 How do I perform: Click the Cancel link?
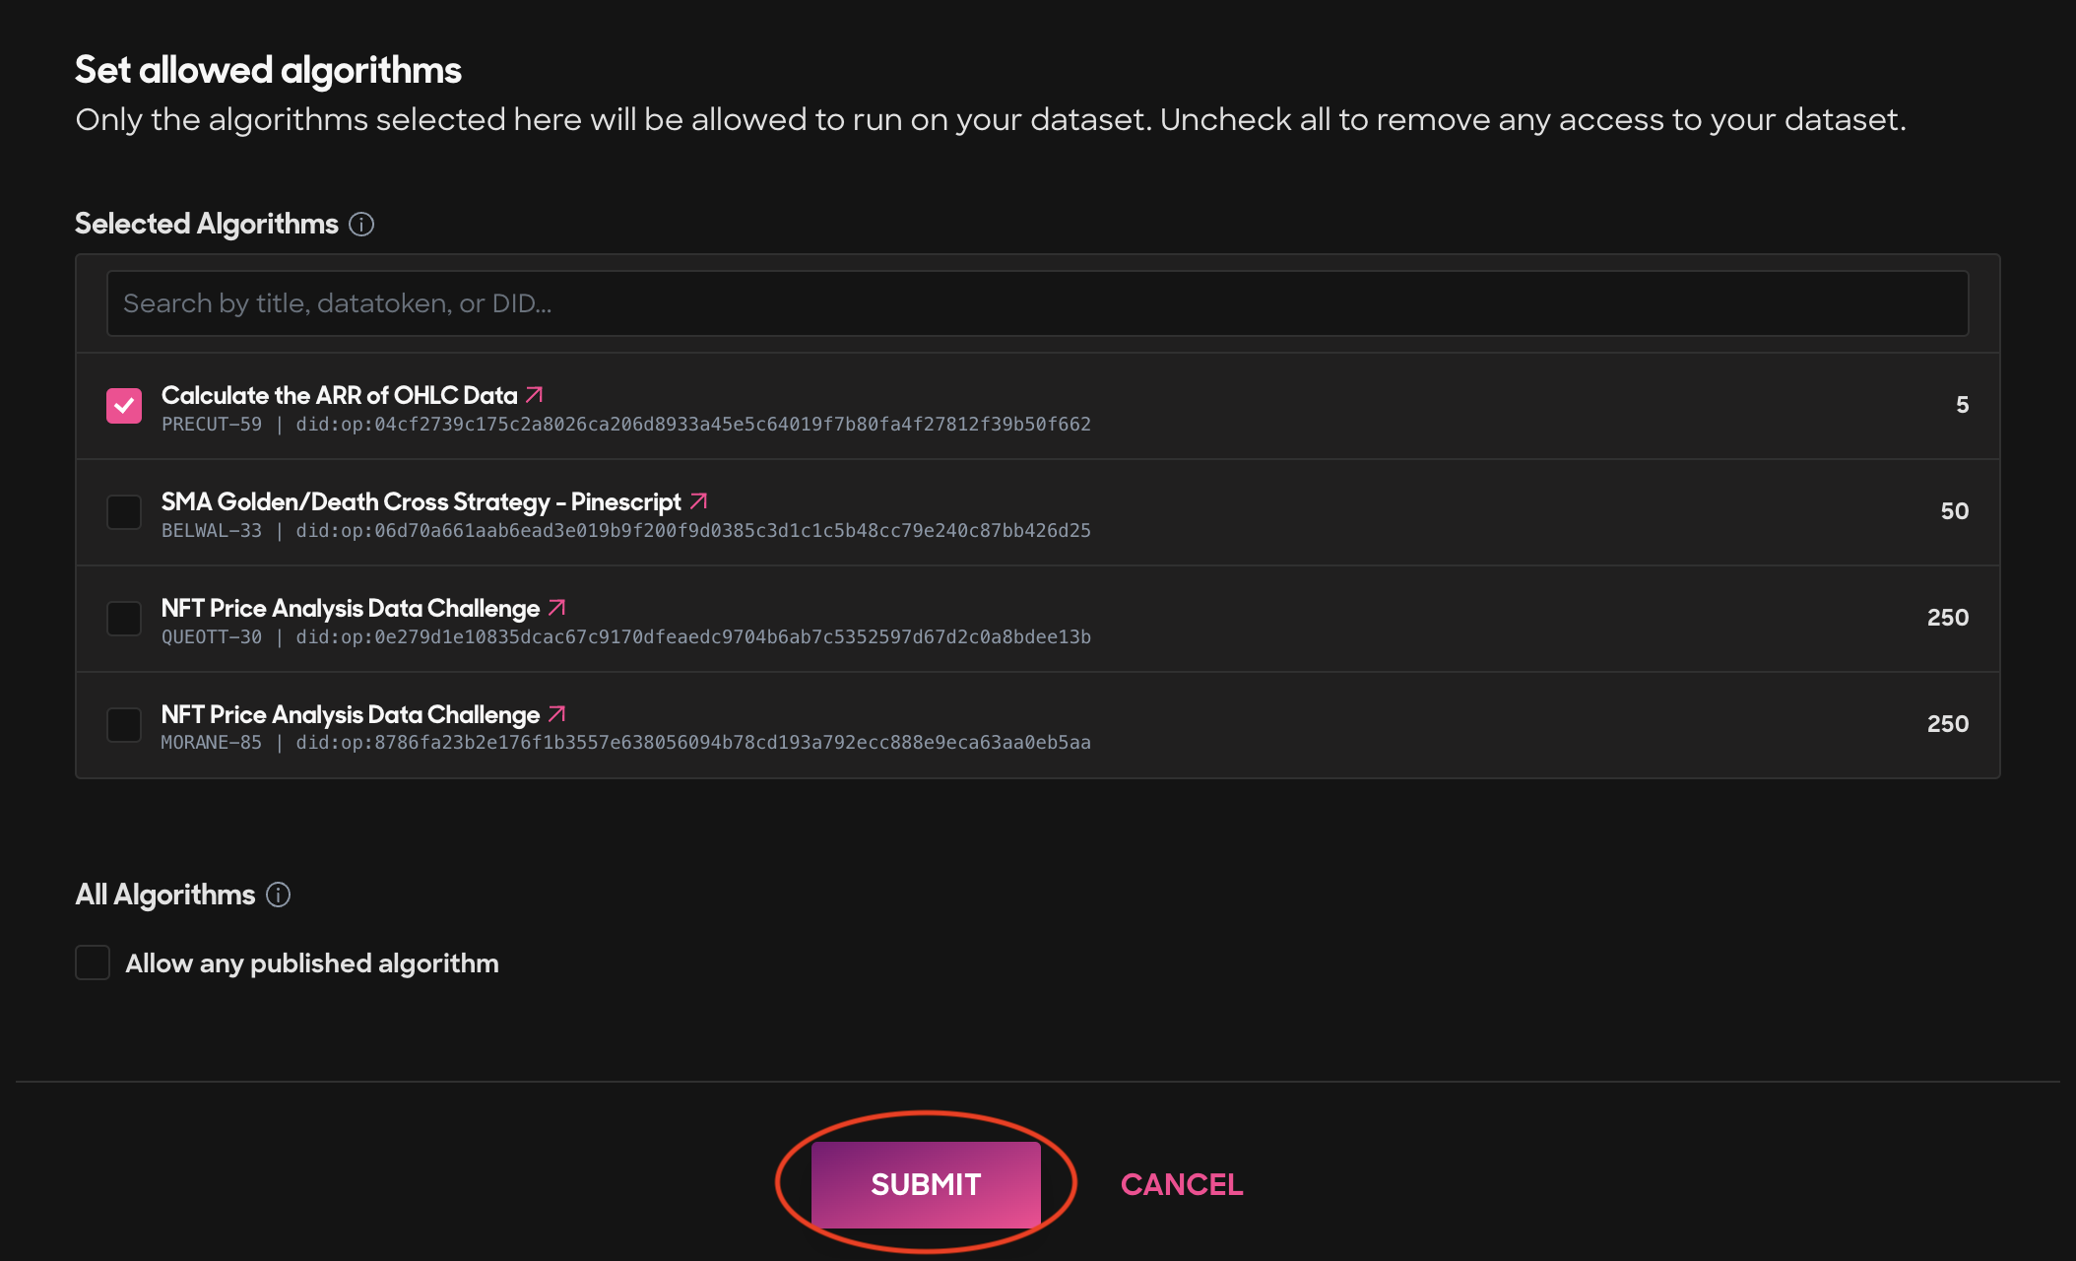tap(1182, 1184)
